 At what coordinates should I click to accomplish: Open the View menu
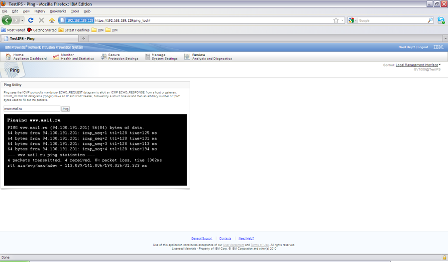(26, 11)
